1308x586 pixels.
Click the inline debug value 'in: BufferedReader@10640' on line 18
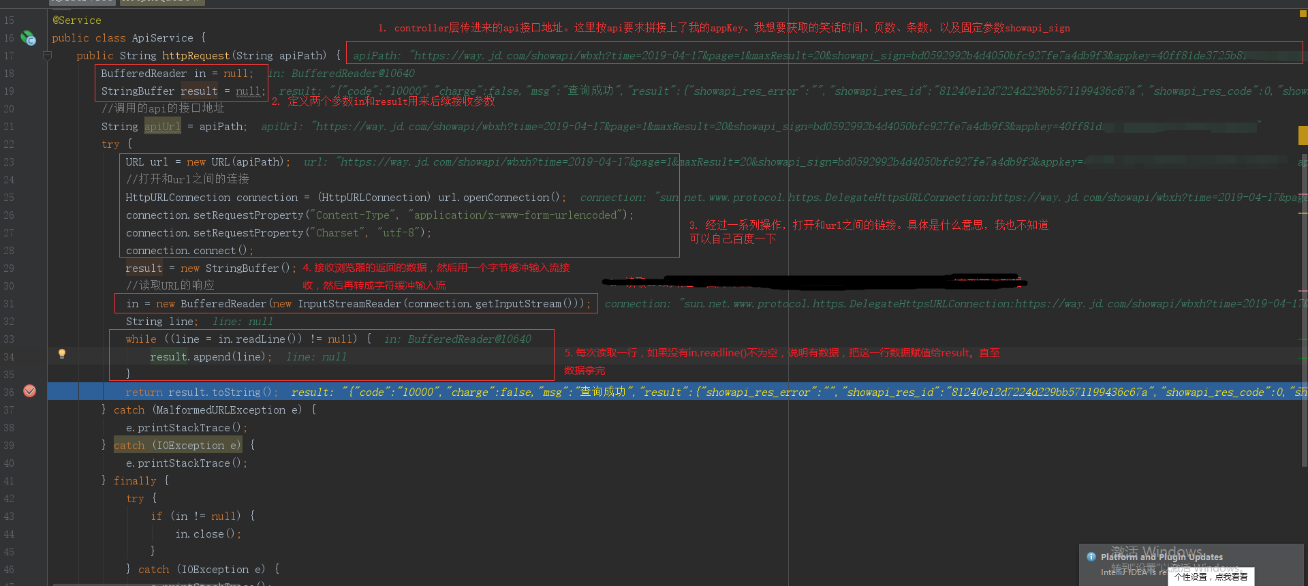341,74
